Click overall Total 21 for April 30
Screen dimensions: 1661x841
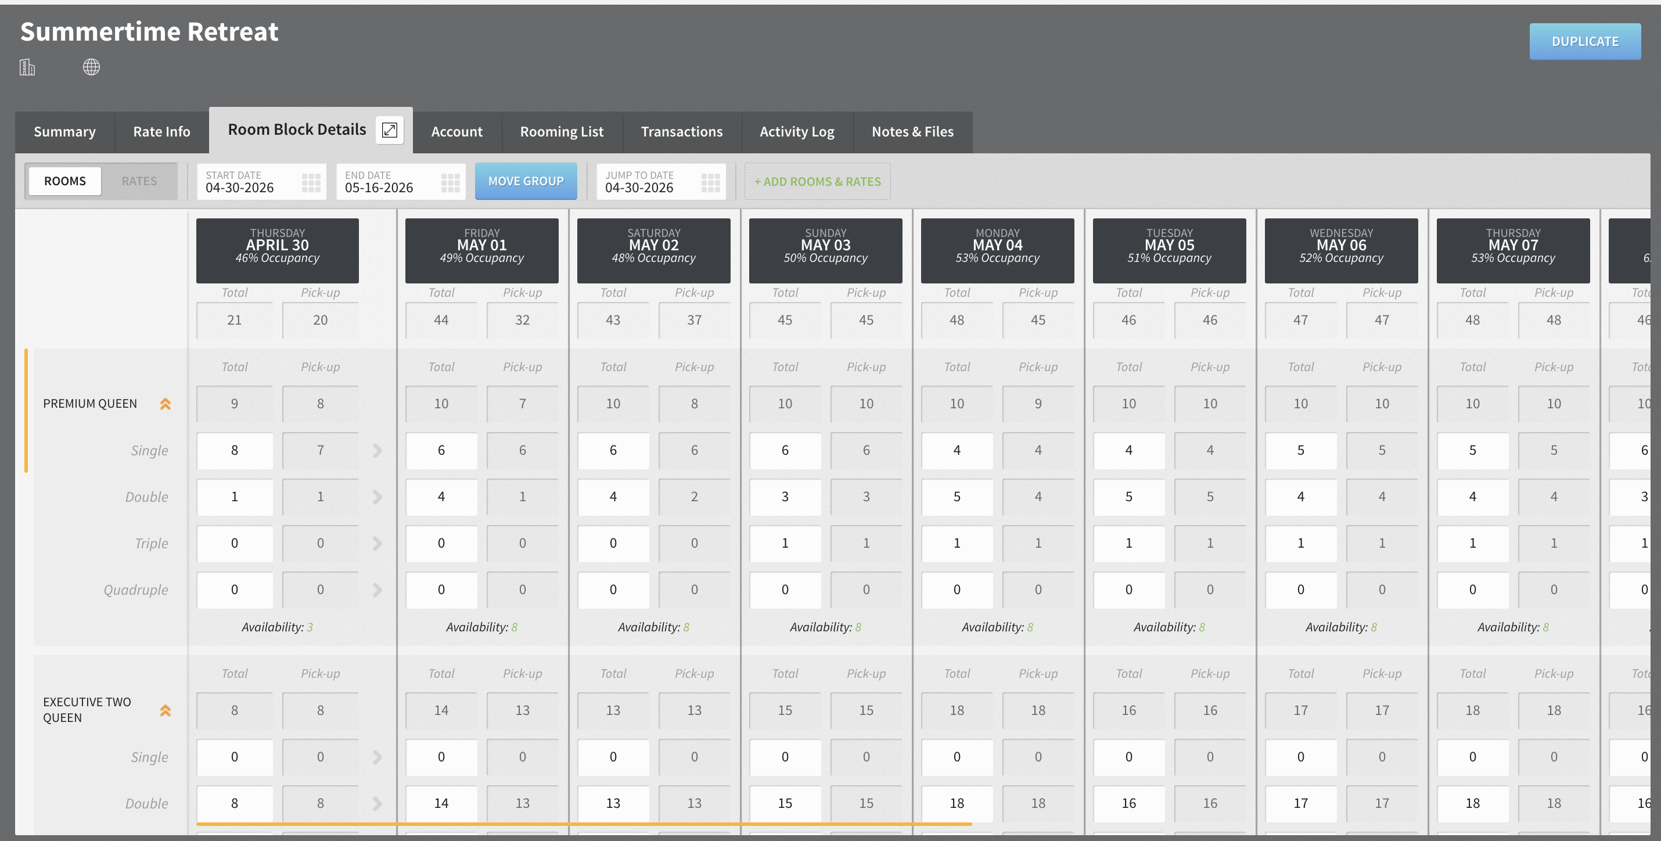pos(235,320)
